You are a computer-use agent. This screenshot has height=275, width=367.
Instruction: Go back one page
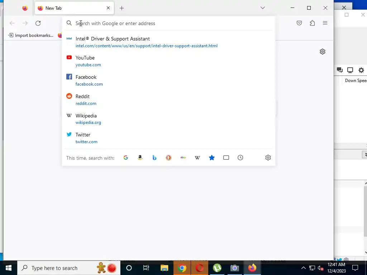[x=12, y=23]
